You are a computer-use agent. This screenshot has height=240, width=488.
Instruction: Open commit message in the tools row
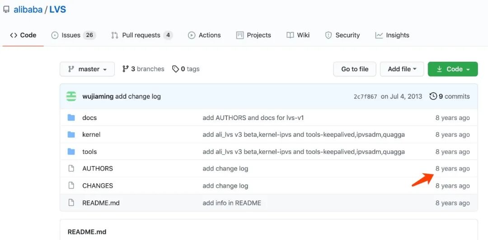coord(304,152)
